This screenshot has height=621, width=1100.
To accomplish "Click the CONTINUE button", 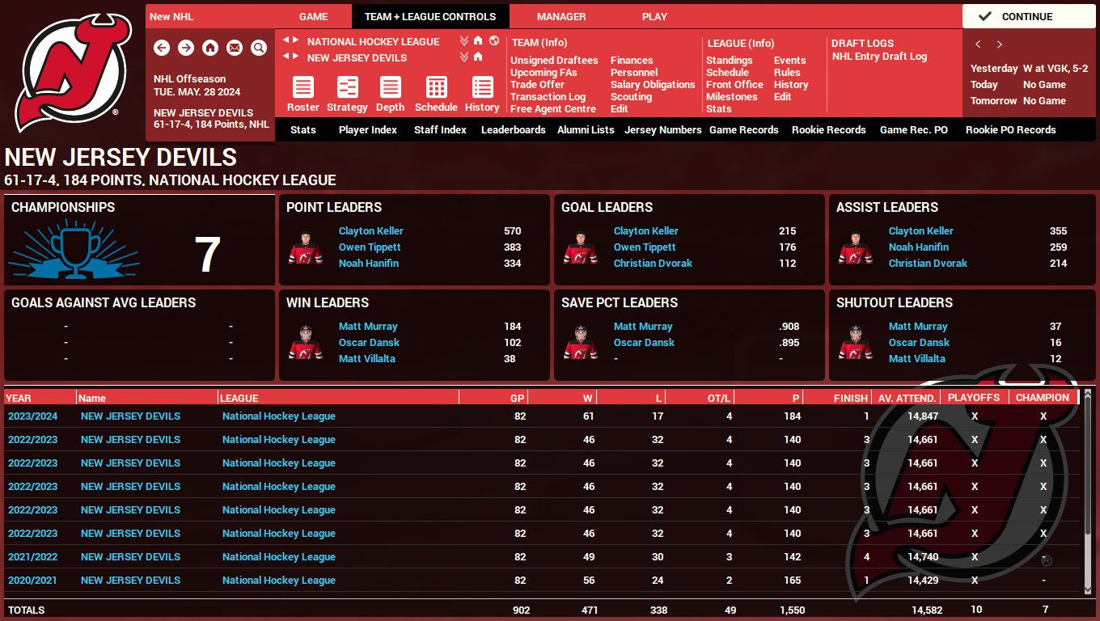I will pyautogui.click(x=1029, y=16).
